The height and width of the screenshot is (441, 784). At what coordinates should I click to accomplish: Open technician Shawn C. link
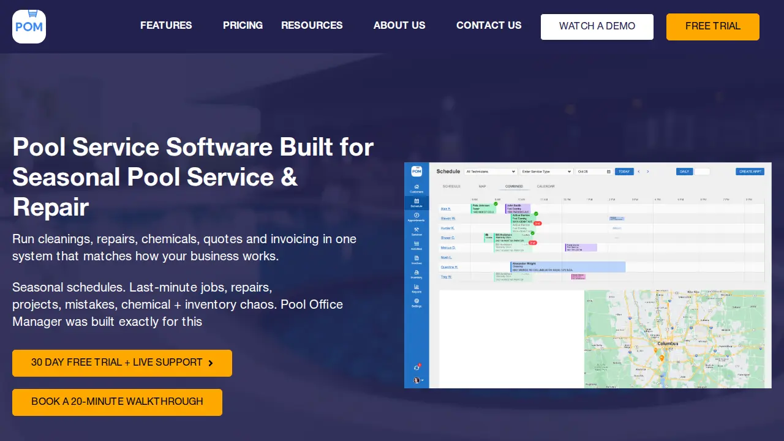(x=447, y=238)
